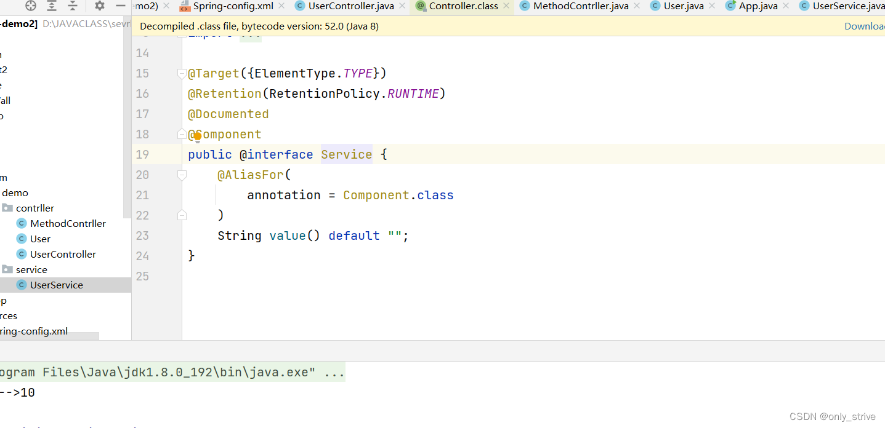Click the Service identifier on line 19

[x=347, y=154]
